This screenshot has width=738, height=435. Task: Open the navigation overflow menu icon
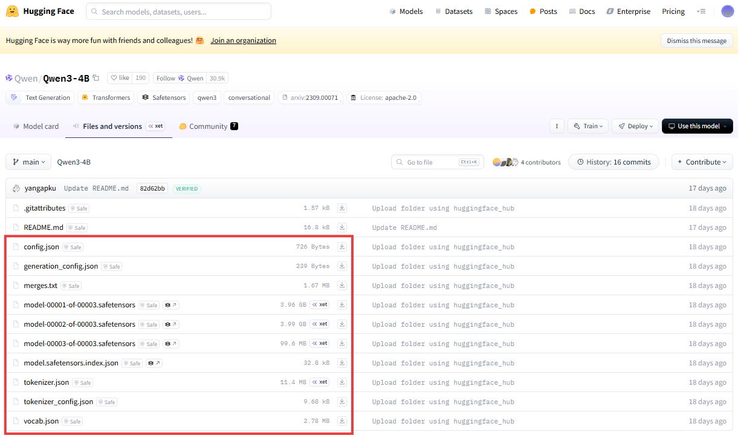(701, 11)
